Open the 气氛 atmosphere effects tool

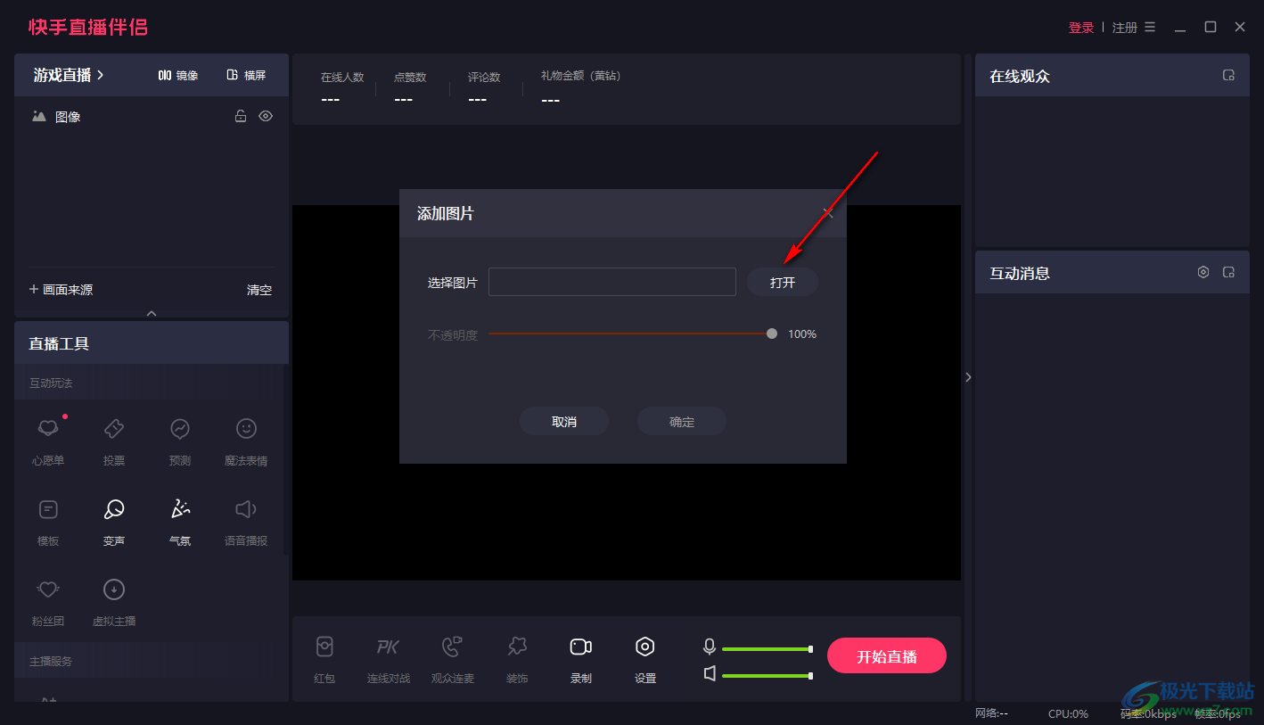[180, 521]
